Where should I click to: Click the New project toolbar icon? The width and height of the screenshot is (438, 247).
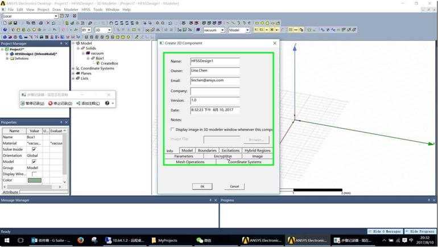tap(5, 23)
